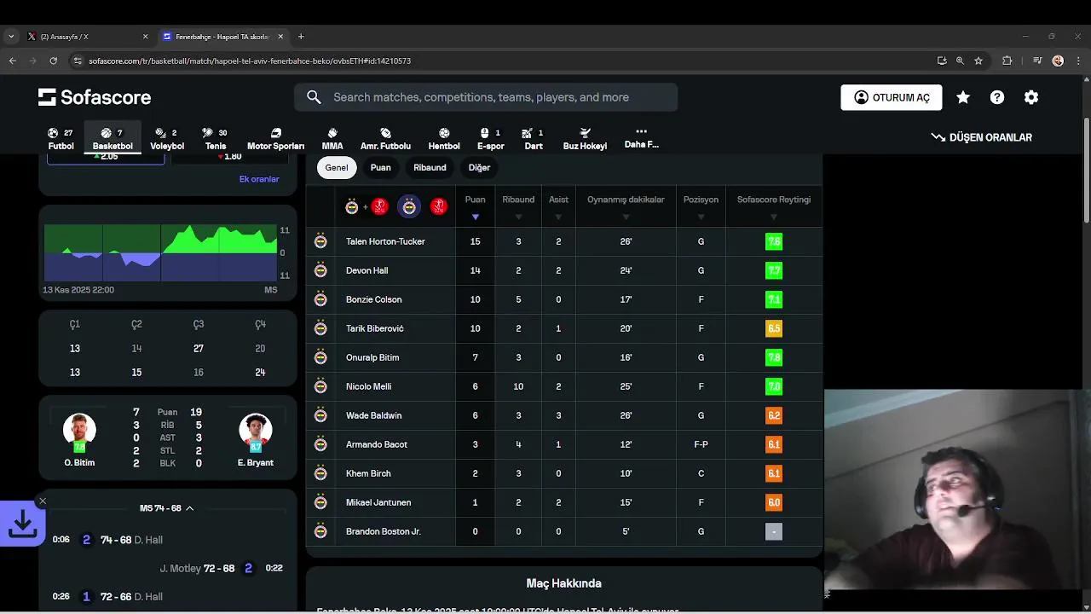
Task: Open the MMA sport category
Action: (x=332, y=139)
